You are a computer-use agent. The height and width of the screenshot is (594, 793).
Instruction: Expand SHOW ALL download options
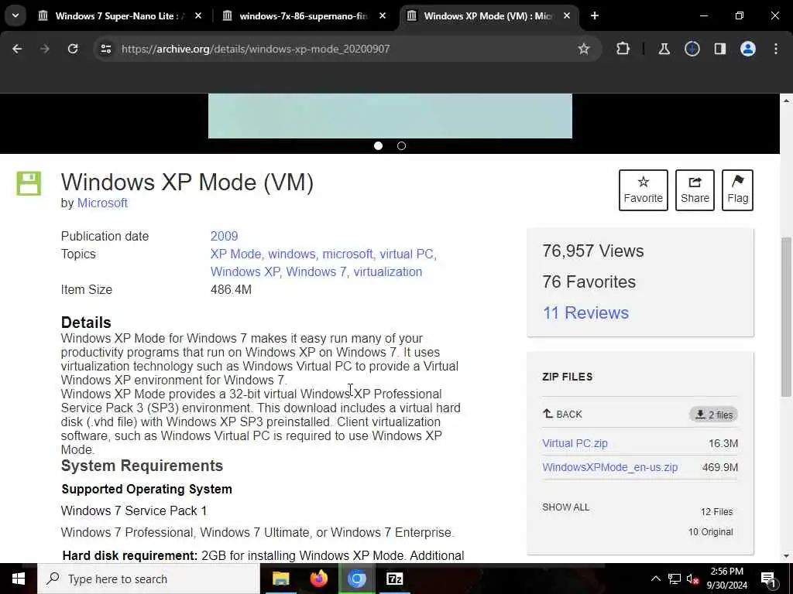566,507
